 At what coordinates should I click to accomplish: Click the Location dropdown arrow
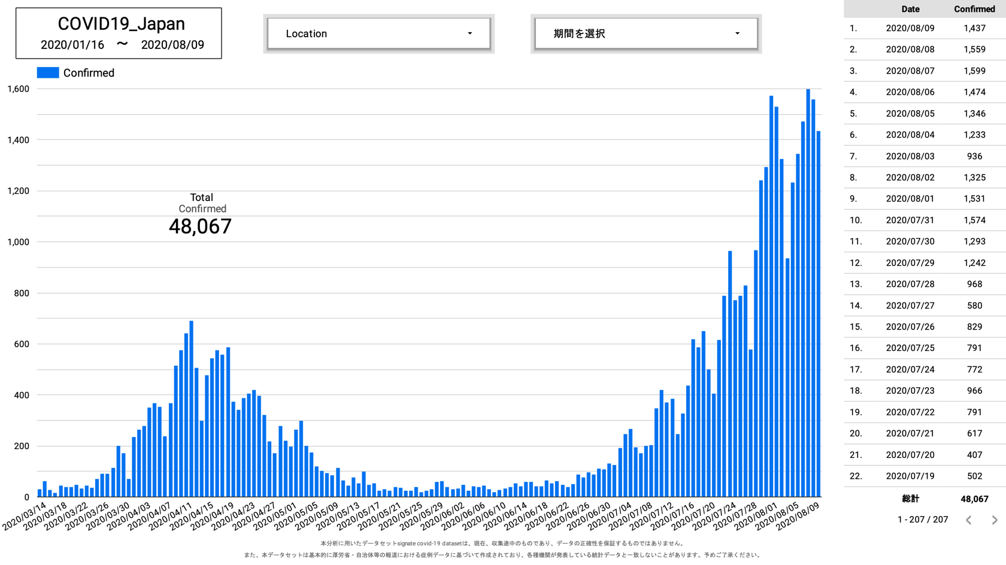pyautogui.click(x=469, y=33)
